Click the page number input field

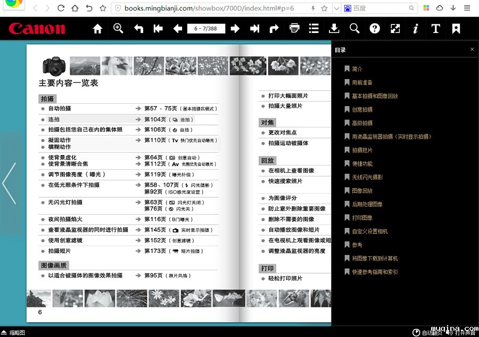click(206, 29)
